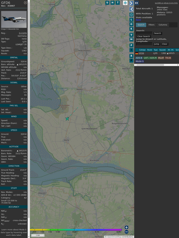Toggle sidebar width with double-arrow button

pyautogui.click(x=136, y=3)
